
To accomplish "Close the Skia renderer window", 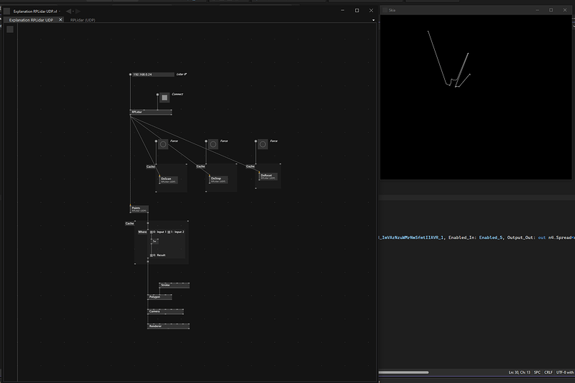I will [x=565, y=10].
